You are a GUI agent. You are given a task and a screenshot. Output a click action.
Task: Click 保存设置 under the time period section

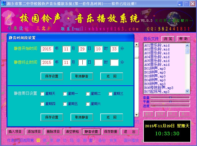52,76
